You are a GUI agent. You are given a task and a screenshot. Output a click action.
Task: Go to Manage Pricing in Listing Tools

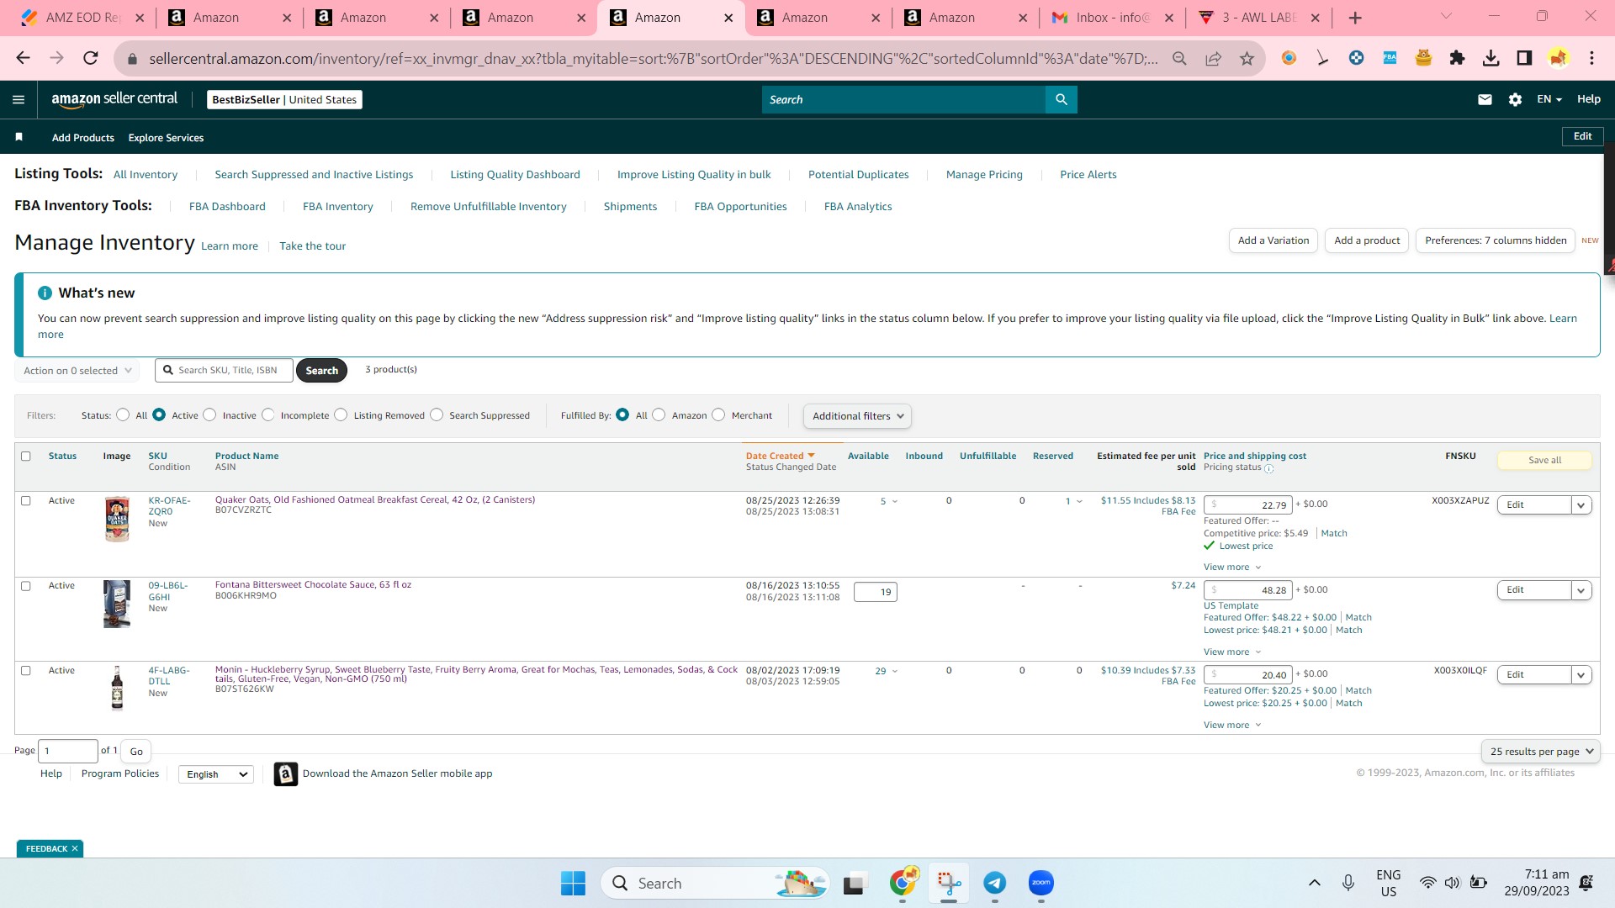tap(984, 174)
